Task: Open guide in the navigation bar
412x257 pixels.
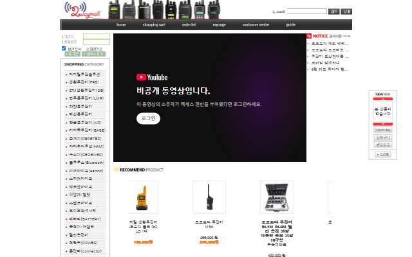Action: (290, 24)
